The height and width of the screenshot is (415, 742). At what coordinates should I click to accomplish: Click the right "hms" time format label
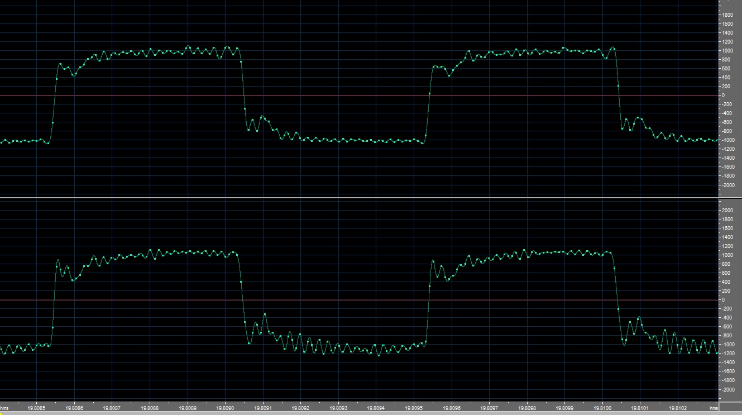coord(714,408)
